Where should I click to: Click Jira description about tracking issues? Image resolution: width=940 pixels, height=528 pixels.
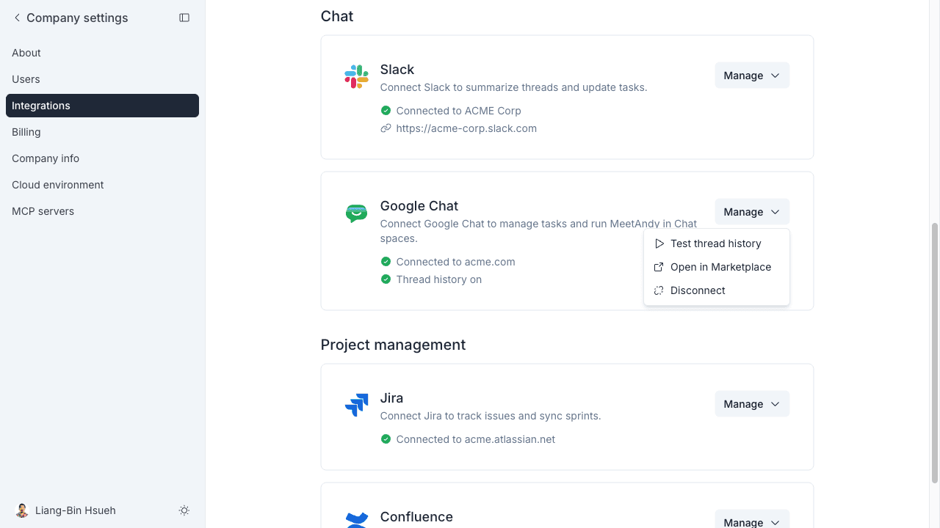(491, 416)
